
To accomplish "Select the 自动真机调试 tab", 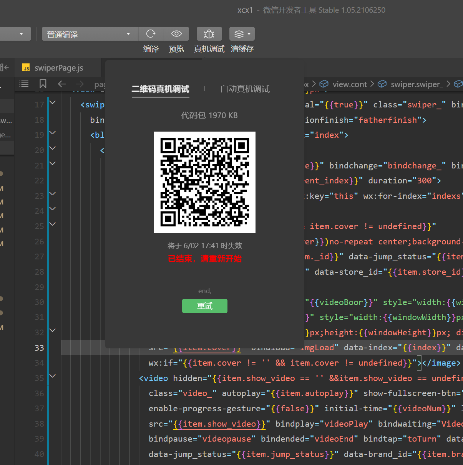I will click(x=245, y=89).
